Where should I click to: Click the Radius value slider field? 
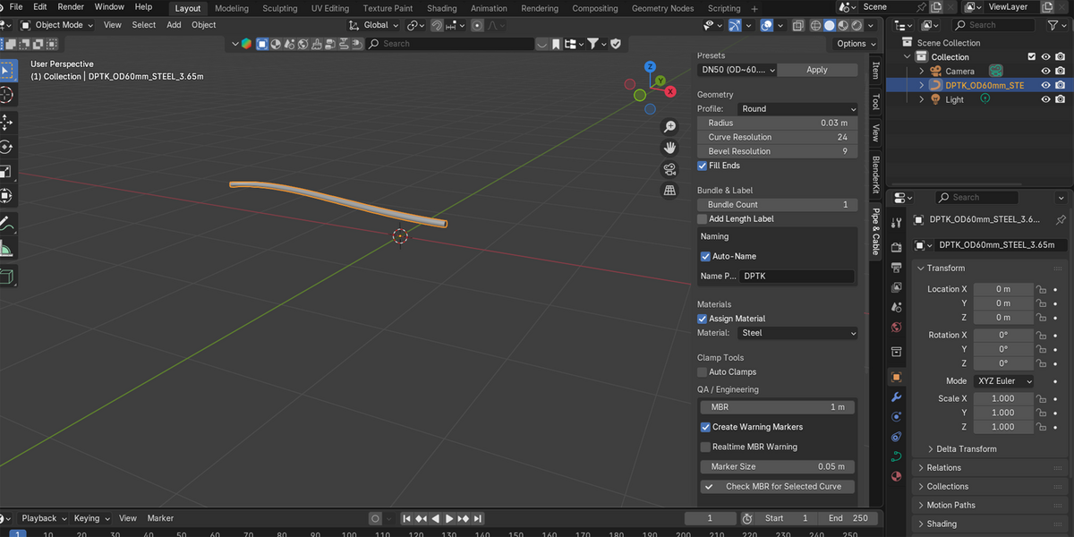777,123
